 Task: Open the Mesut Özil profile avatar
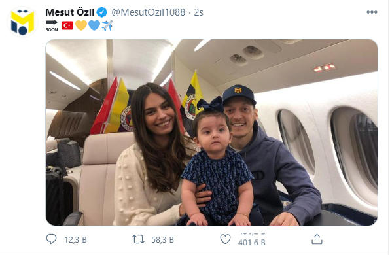[22, 22]
